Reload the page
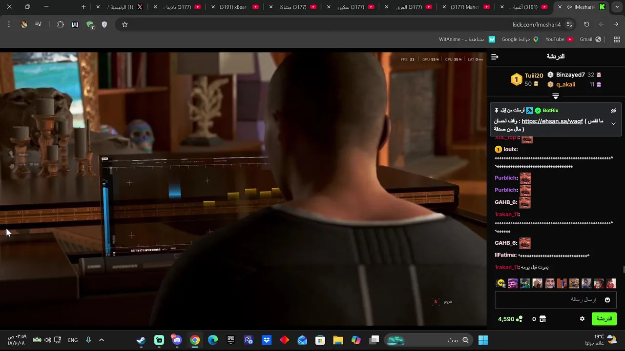This screenshot has height=351, width=625. 586,24
